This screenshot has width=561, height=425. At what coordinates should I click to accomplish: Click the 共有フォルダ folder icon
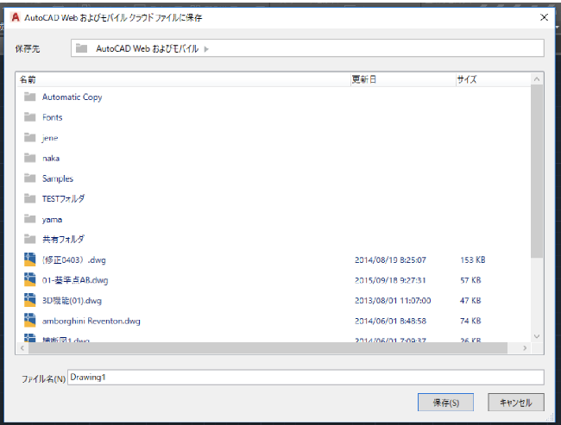pos(29,239)
